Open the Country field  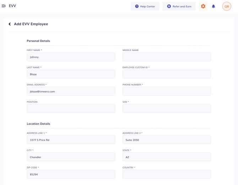pos(167,174)
